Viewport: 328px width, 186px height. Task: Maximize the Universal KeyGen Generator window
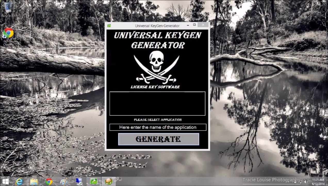[194, 25]
